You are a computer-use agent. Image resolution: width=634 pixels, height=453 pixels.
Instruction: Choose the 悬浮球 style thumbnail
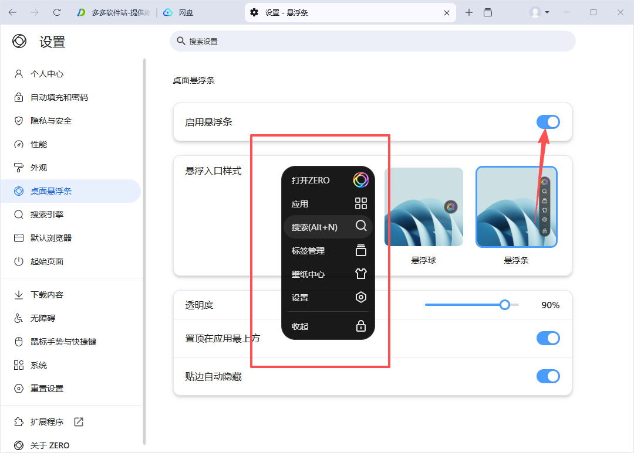point(424,207)
